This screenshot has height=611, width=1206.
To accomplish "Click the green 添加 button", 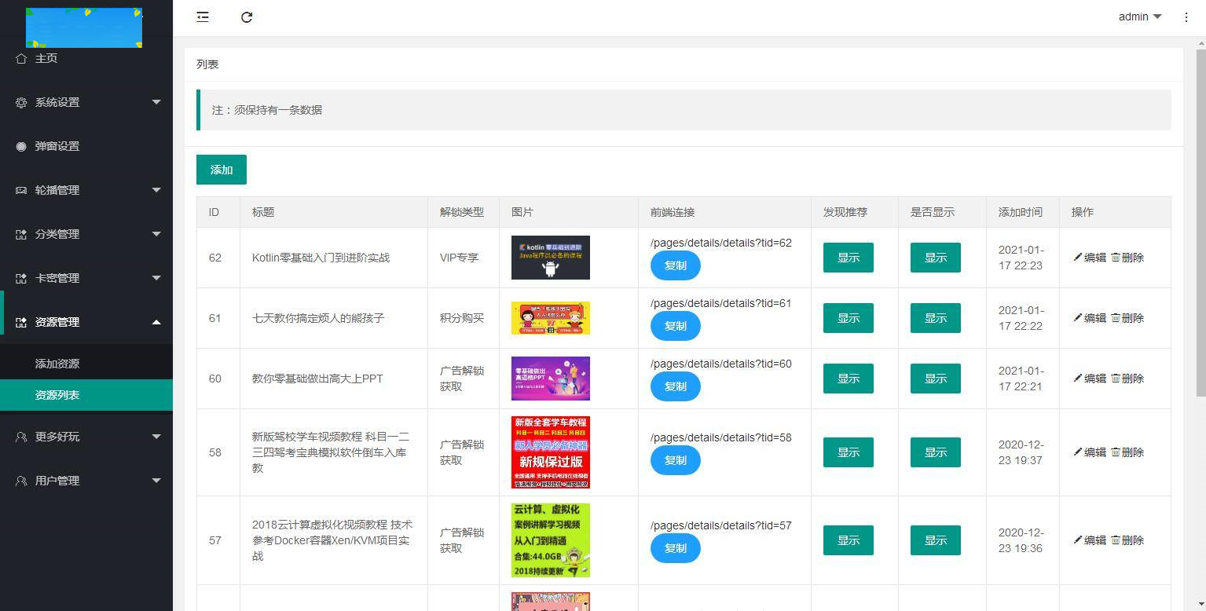I will tap(221, 170).
